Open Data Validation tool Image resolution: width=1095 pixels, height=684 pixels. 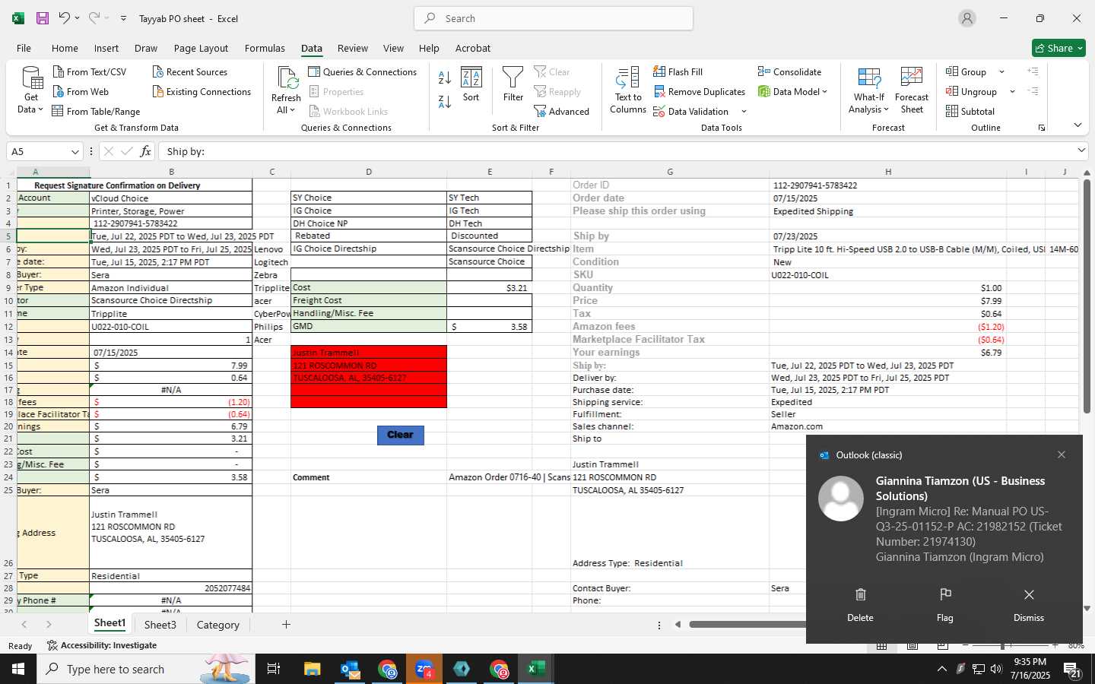point(691,111)
